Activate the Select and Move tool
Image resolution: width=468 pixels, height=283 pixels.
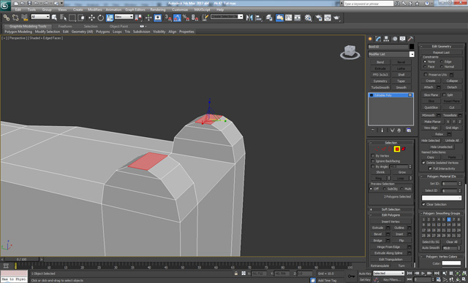click(91, 18)
